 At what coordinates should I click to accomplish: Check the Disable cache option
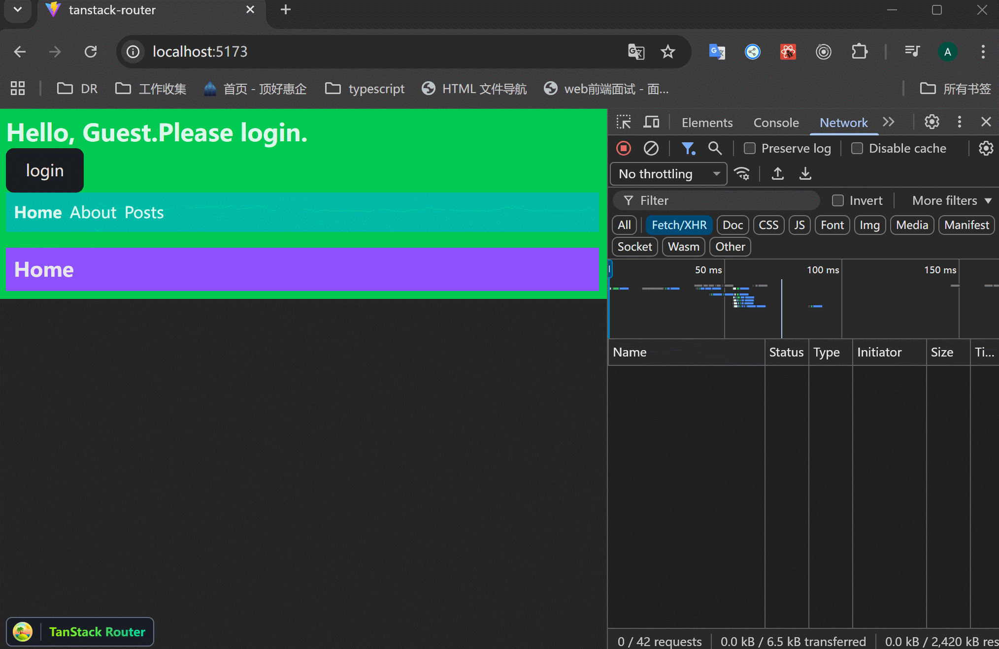[857, 148]
